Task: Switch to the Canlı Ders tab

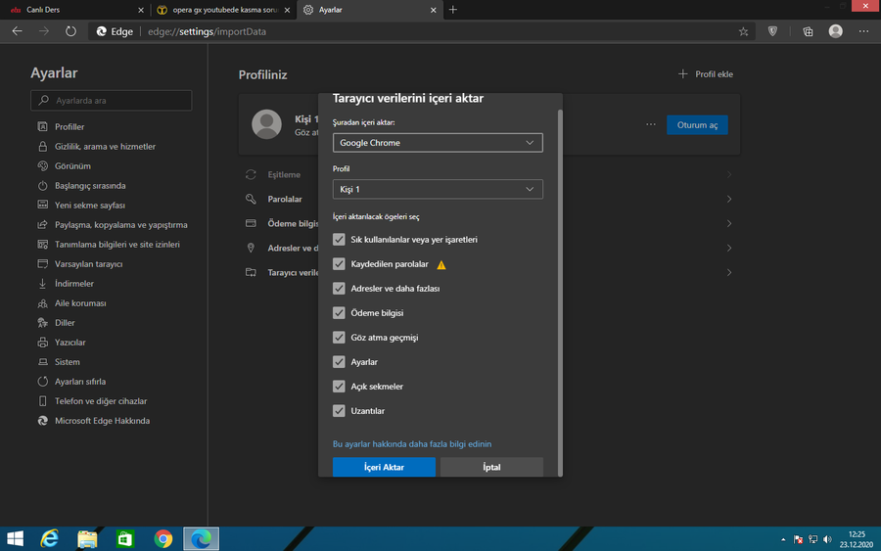Action: 74,10
